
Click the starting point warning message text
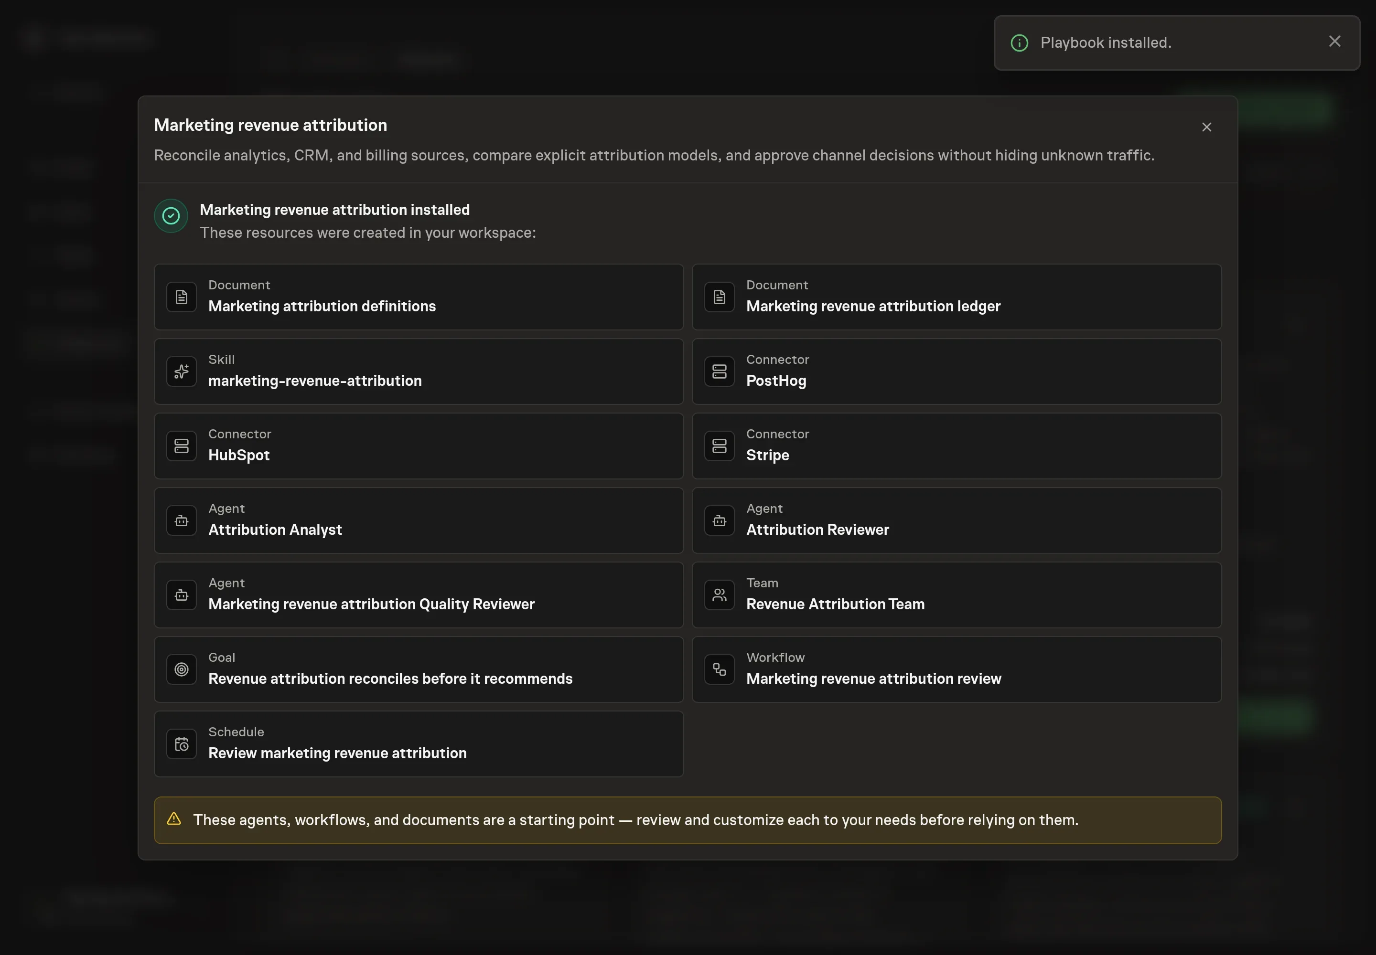[635, 820]
